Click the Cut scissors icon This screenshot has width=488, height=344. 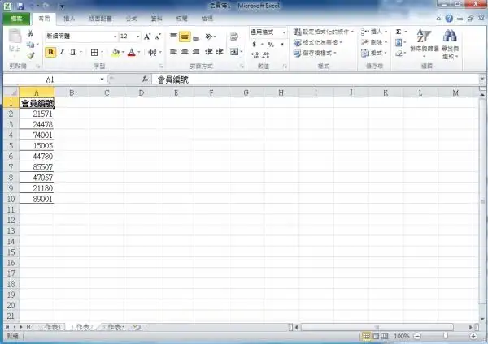pos(30,33)
